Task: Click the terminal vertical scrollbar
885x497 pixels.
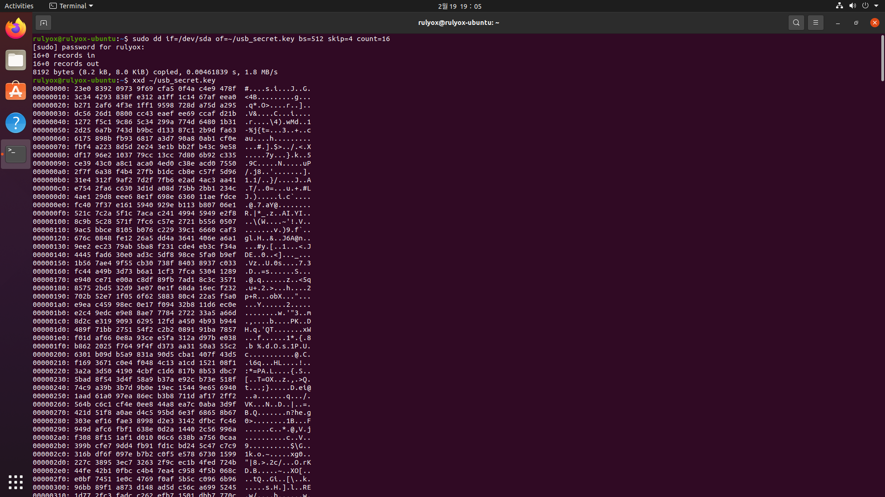Action: pos(882,59)
